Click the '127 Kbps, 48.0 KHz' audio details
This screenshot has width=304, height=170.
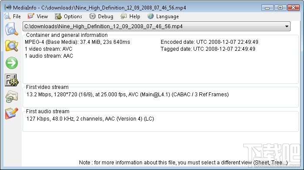tap(90, 119)
